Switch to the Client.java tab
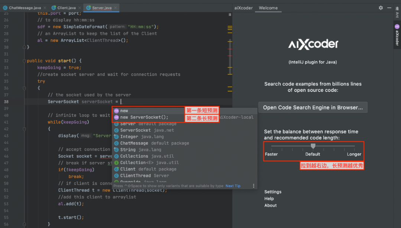 pos(66,8)
